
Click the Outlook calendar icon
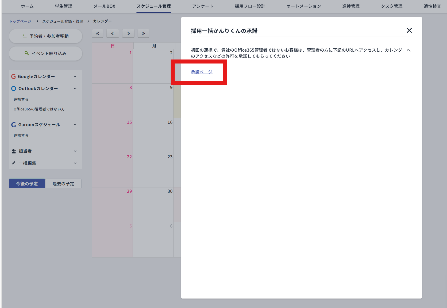tap(13, 88)
